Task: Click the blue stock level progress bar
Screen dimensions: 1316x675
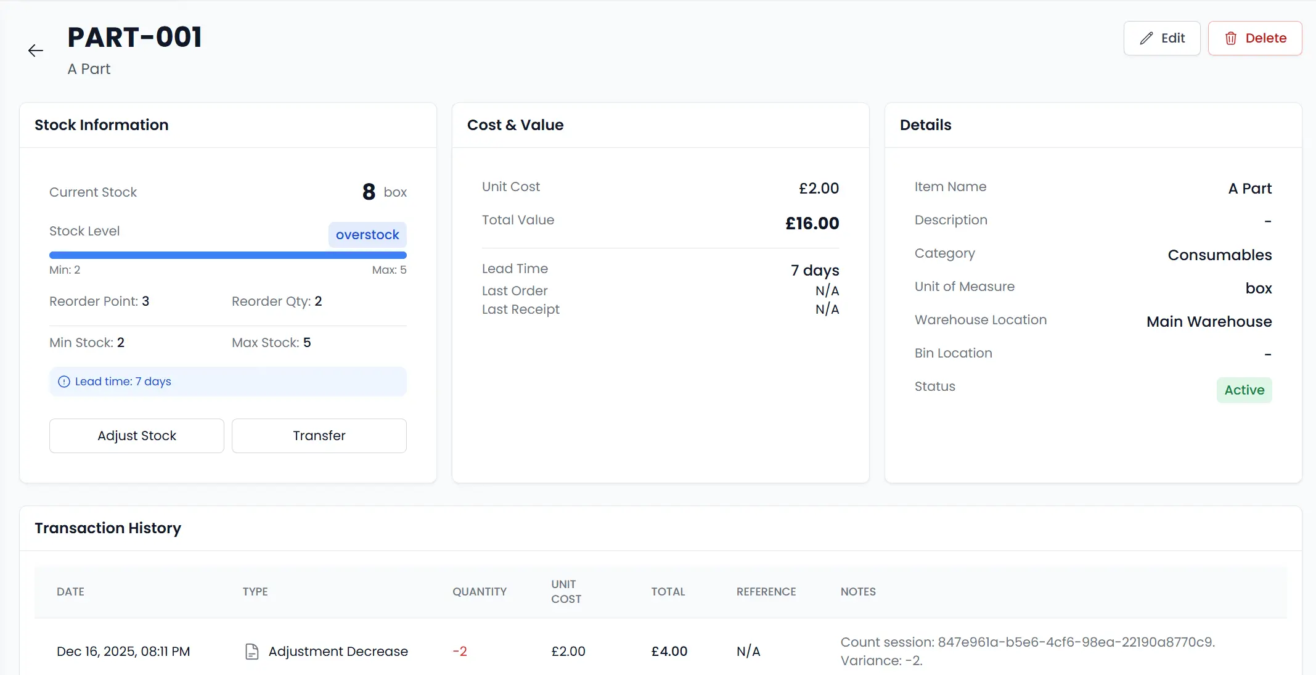Action: (227, 255)
